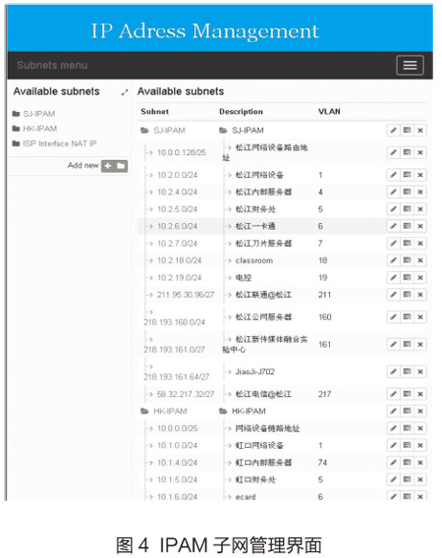
Task: Edit the HK-IPAM section with pencil icon
Action: 393,412
